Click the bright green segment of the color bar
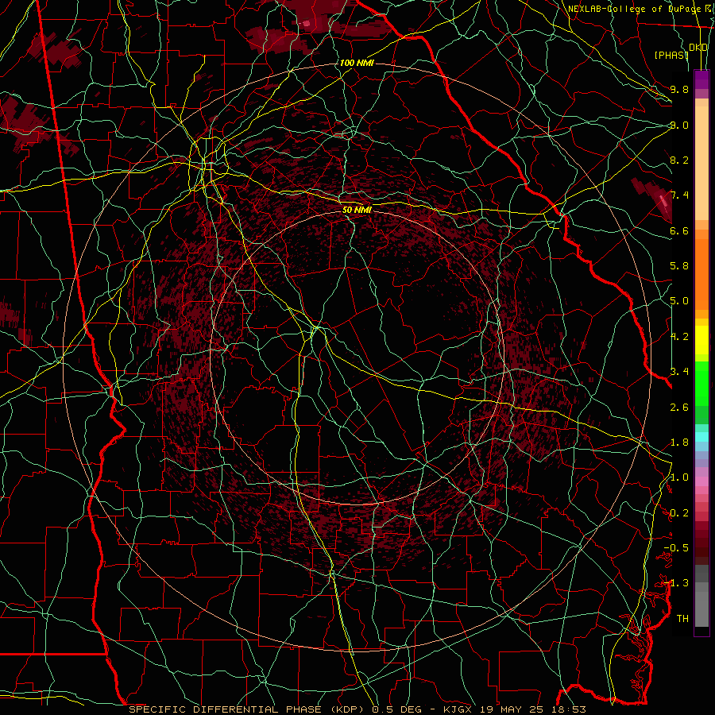This screenshot has width=715, height=715. tap(701, 383)
